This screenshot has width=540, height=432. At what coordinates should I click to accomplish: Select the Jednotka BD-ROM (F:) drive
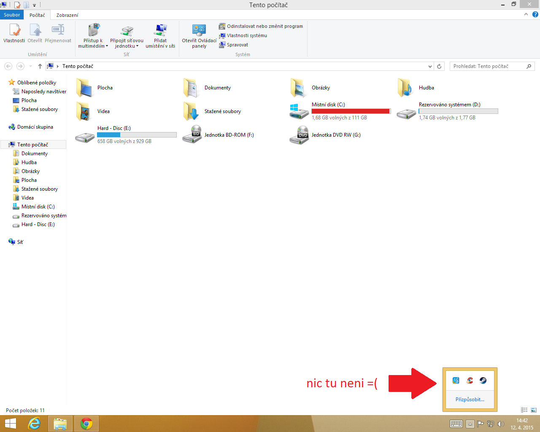click(x=192, y=135)
